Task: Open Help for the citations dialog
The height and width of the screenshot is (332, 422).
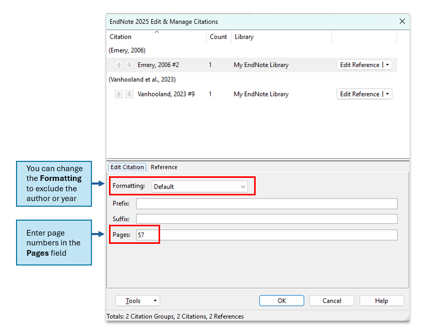Action: pos(381,301)
